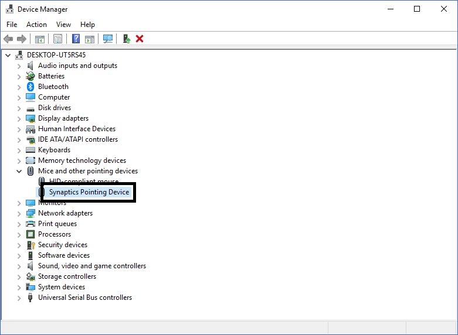Screen dimensions: 458x335
Task: Expand the Bluetooth chevron
Action: click(x=19, y=87)
